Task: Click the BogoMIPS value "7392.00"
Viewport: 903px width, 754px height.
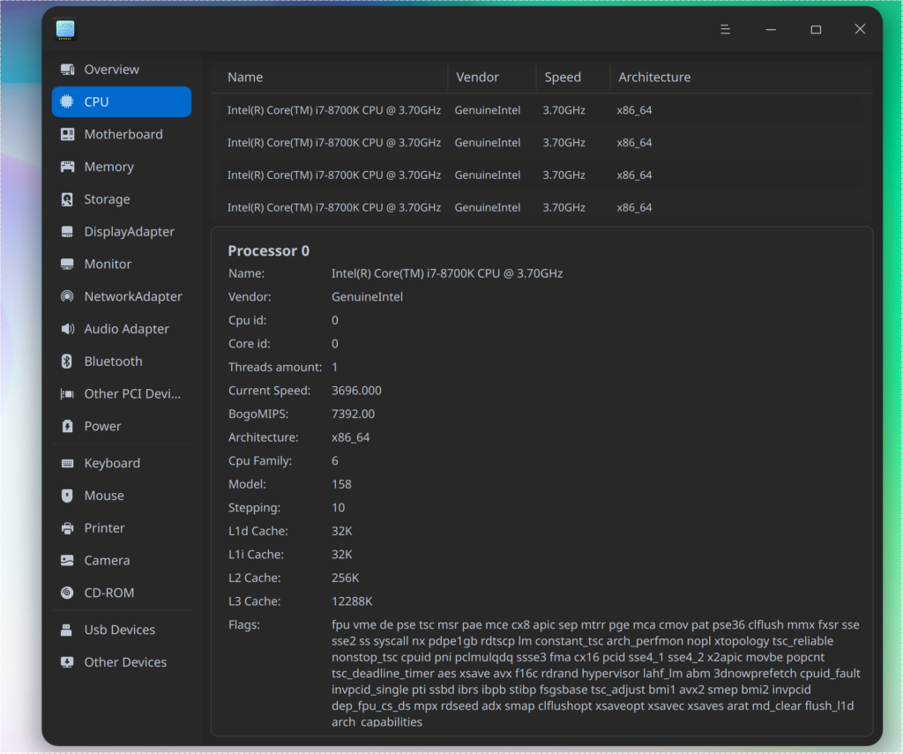Action: pos(353,414)
